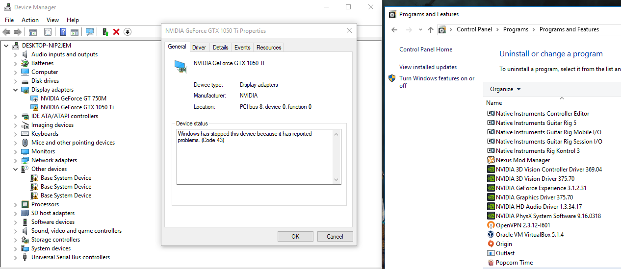Select the Monitors tree item
The image size is (621, 269).
[43, 151]
